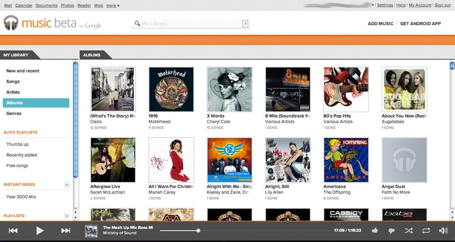Skip to previous track

(x=13, y=230)
